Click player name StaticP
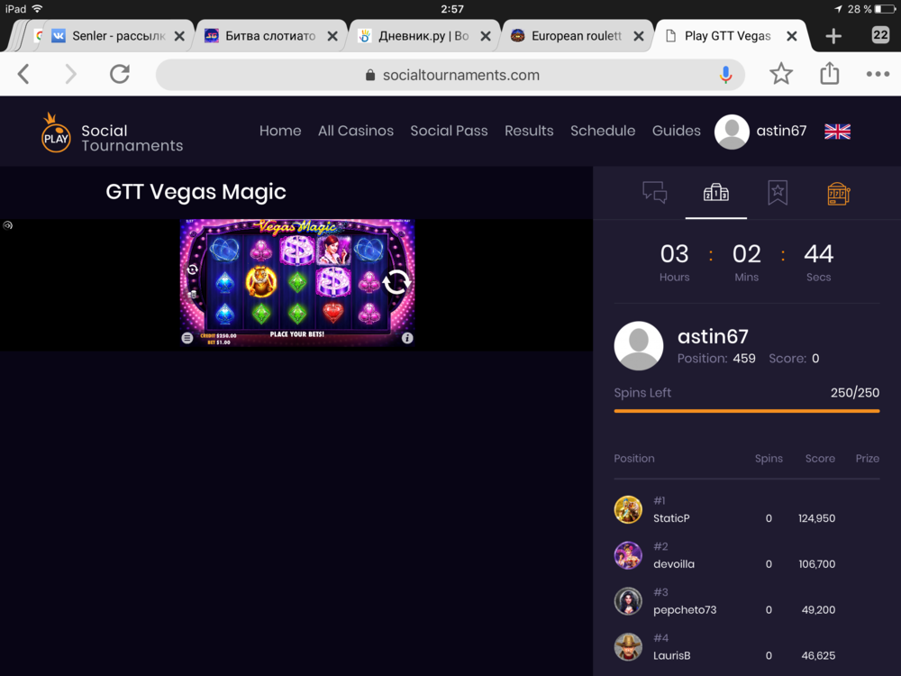The image size is (901, 676). coord(671,518)
